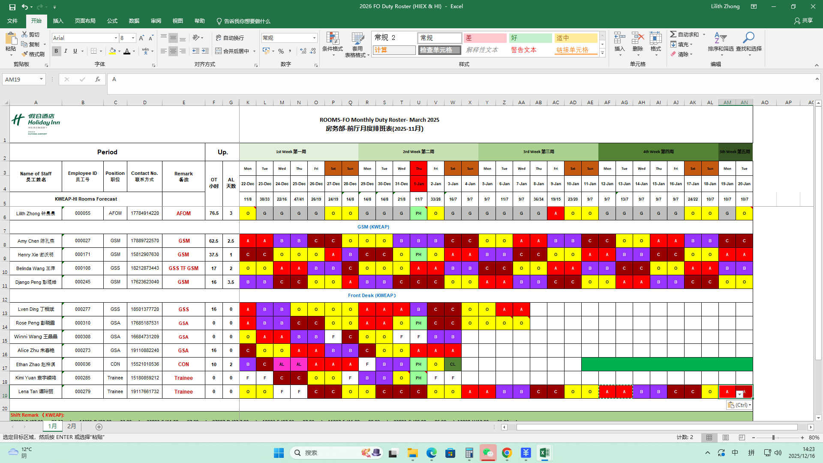Click the Find and Select magnifier icon
Screen dimensions: 823x463
pyautogui.click(x=748, y=38)
